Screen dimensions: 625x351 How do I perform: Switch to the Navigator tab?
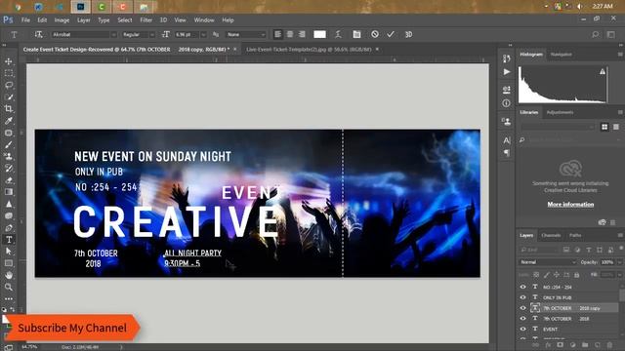point(561,55)
